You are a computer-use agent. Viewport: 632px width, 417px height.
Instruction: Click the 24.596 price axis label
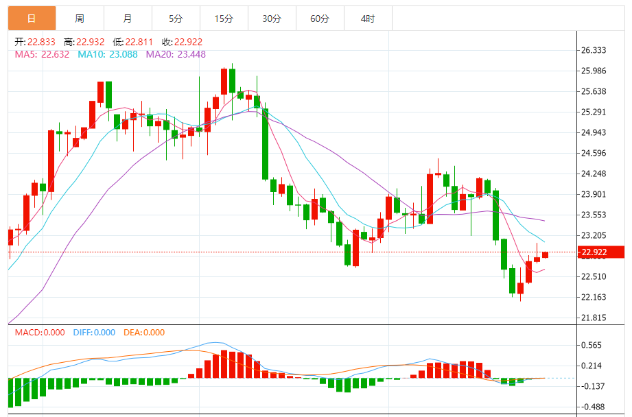(x=594, y=153)
